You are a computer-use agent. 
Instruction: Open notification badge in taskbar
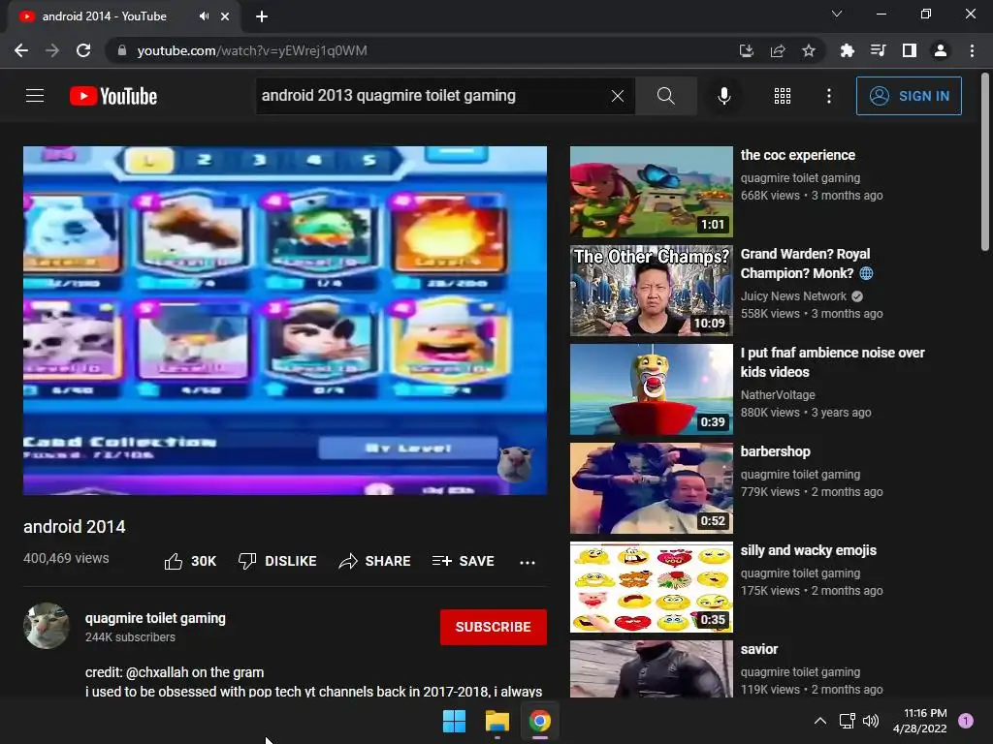pyautogui.click(x=965, y=721)
